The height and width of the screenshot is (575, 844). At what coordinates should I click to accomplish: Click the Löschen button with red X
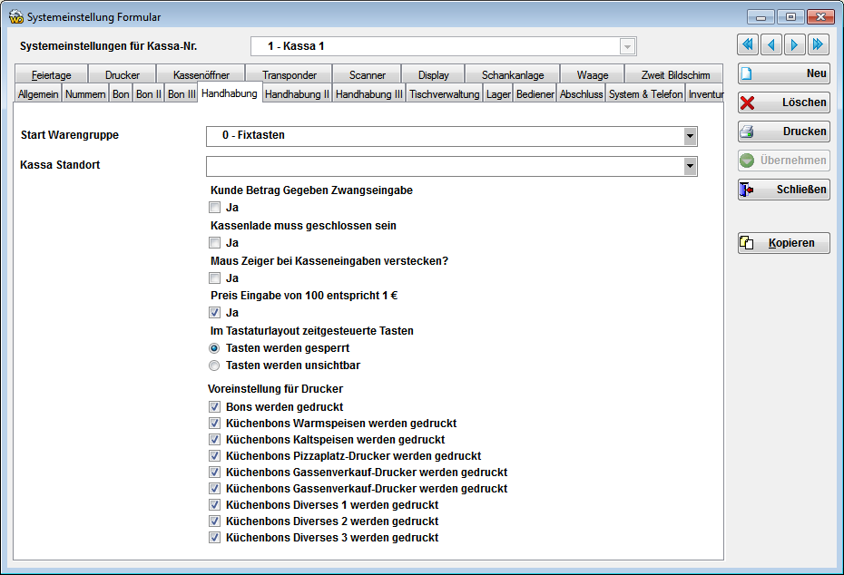[x=784, y=102]
